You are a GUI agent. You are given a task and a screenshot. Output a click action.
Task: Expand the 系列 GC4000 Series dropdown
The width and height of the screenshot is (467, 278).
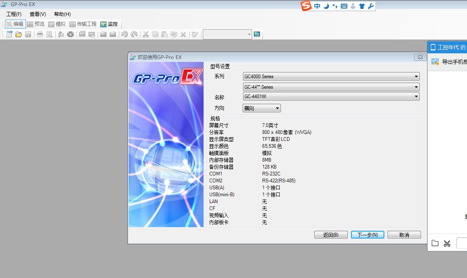[416, 77]
